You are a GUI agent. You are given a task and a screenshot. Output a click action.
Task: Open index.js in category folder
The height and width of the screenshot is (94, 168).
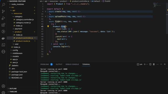coord(19,26)
